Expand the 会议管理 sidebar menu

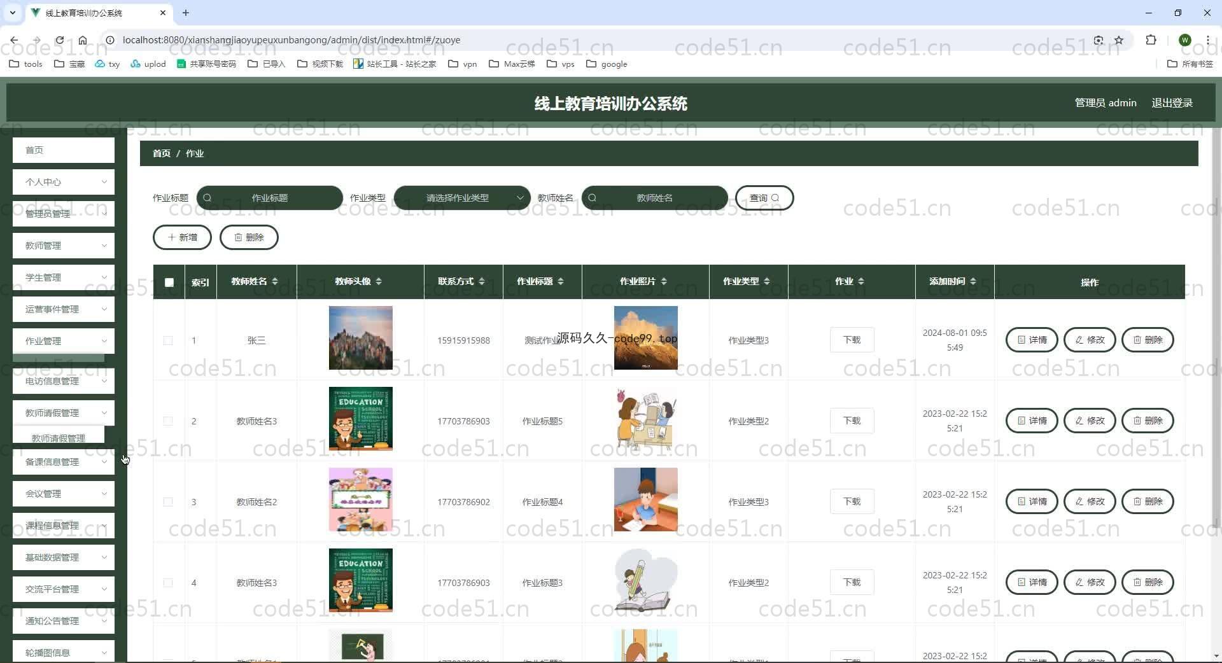coord(64,494)
